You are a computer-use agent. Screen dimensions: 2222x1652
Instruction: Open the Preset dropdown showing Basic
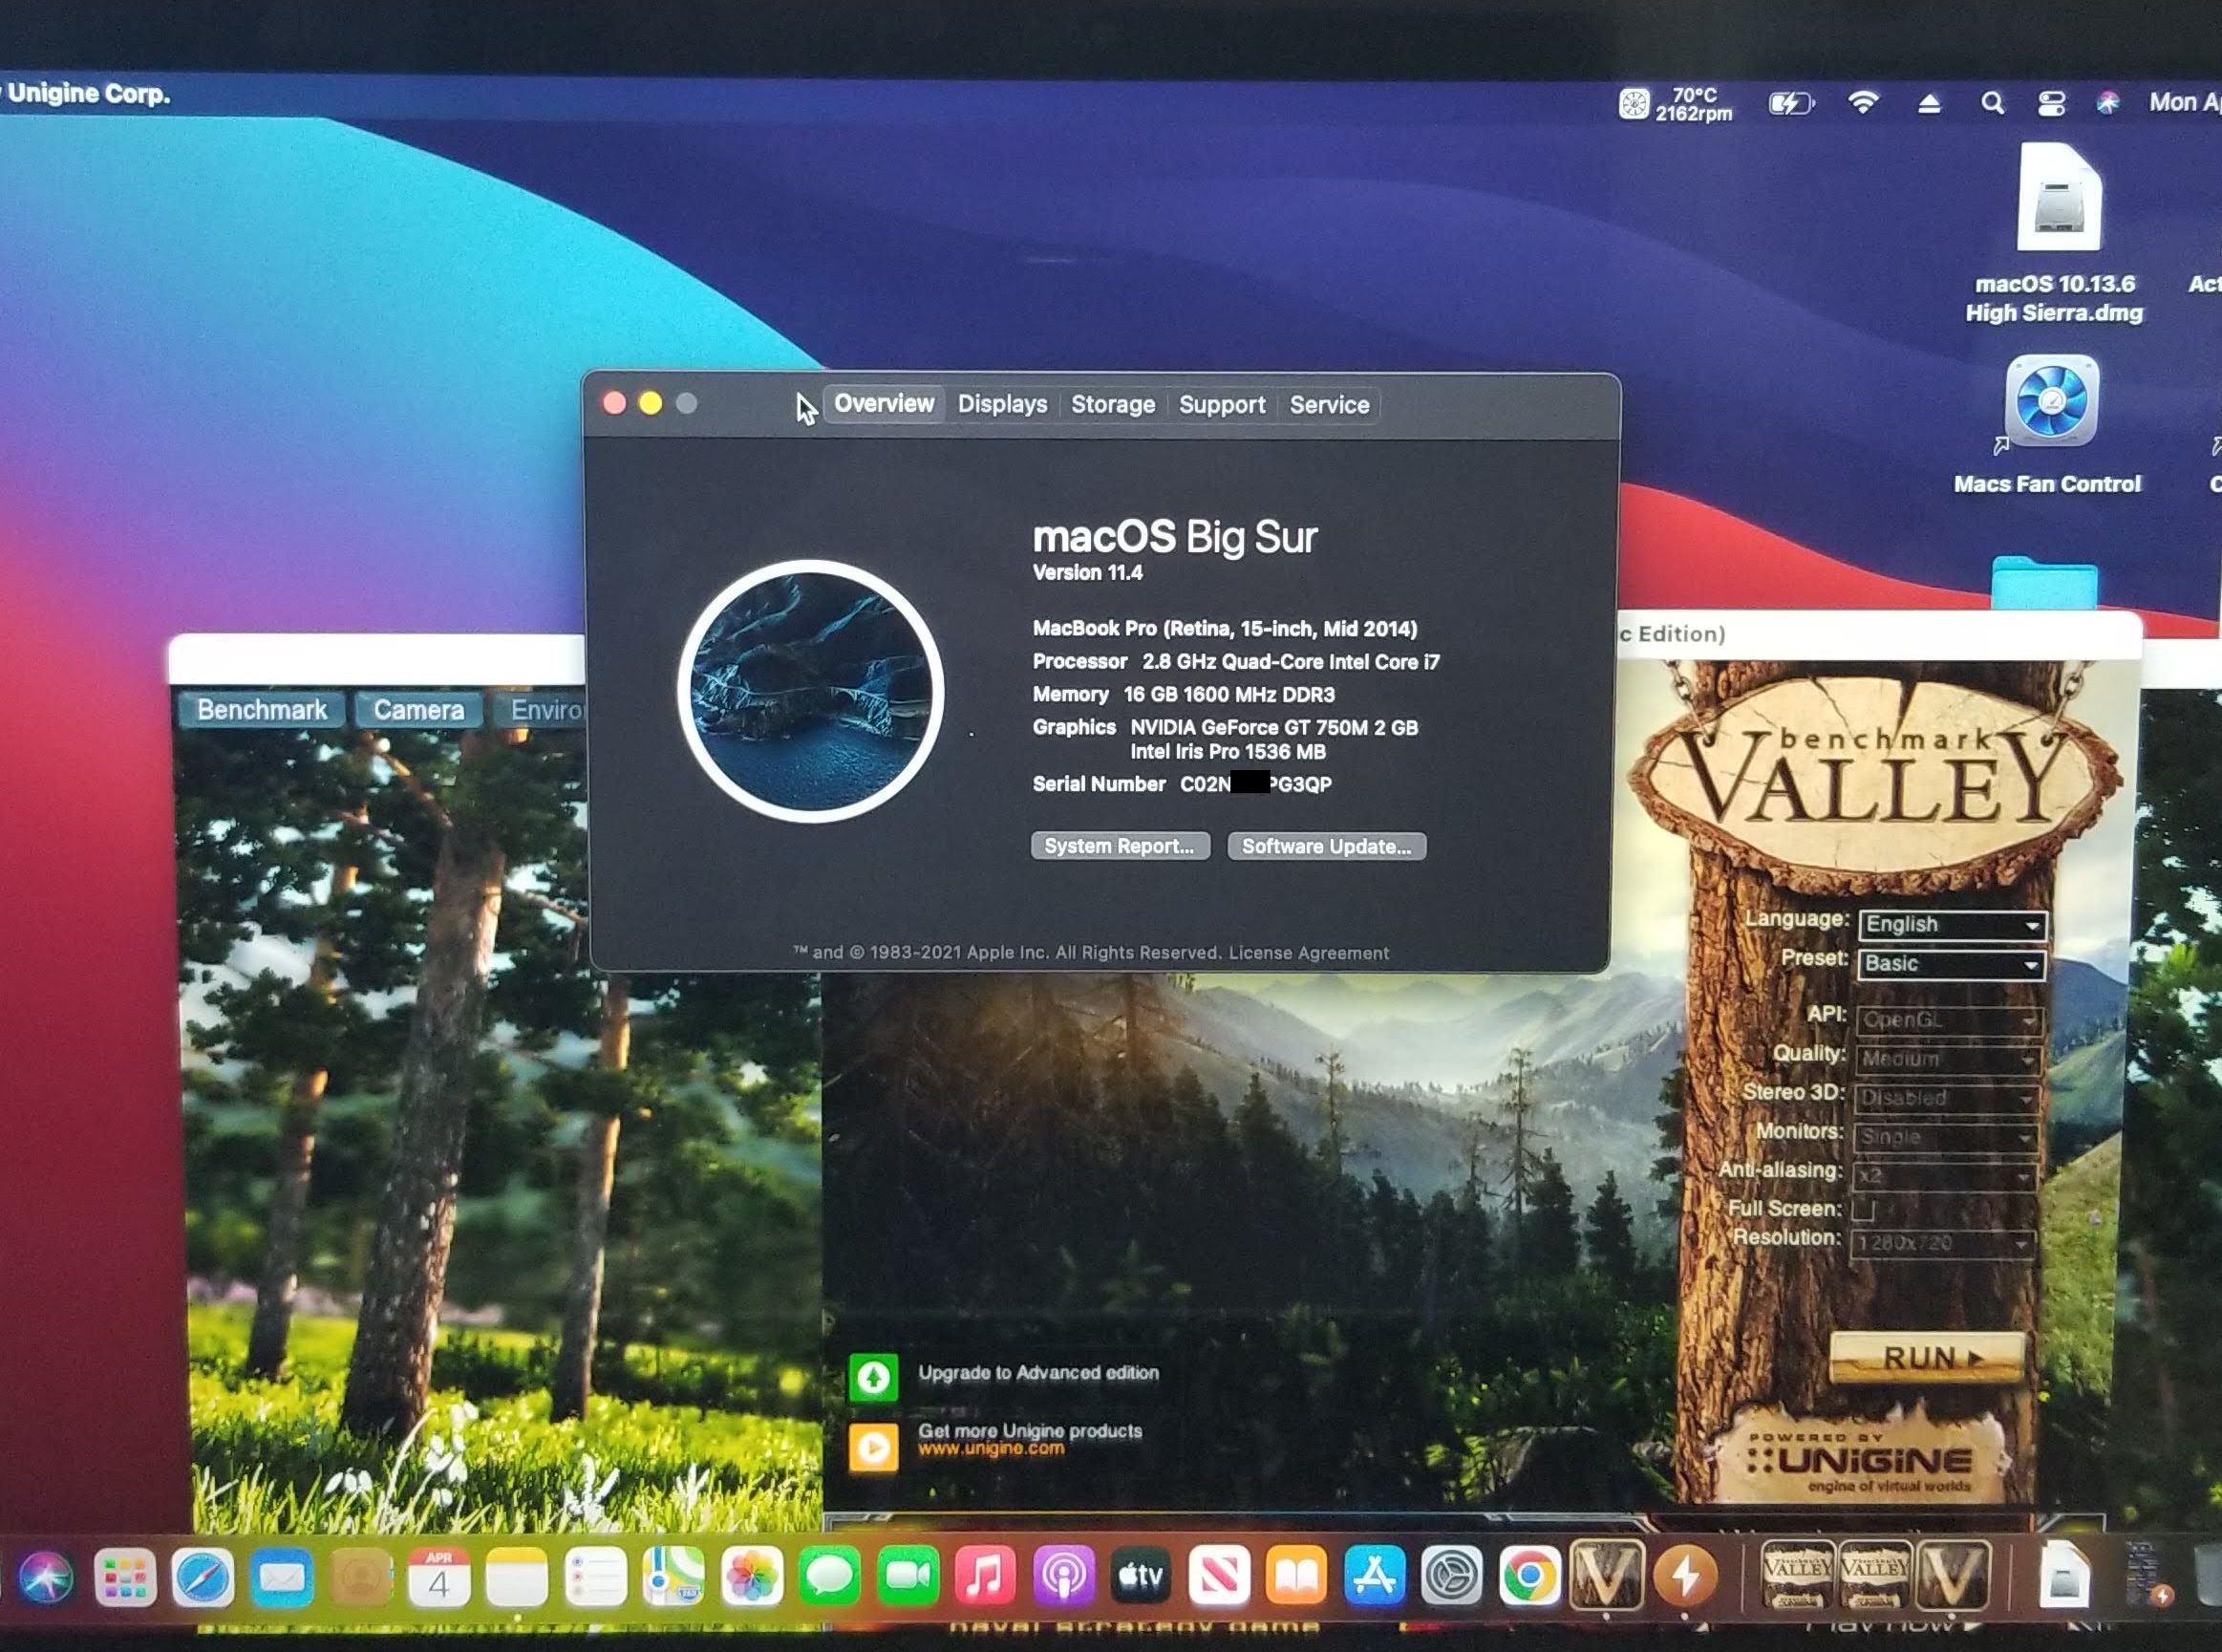[x=1951, y=965]
